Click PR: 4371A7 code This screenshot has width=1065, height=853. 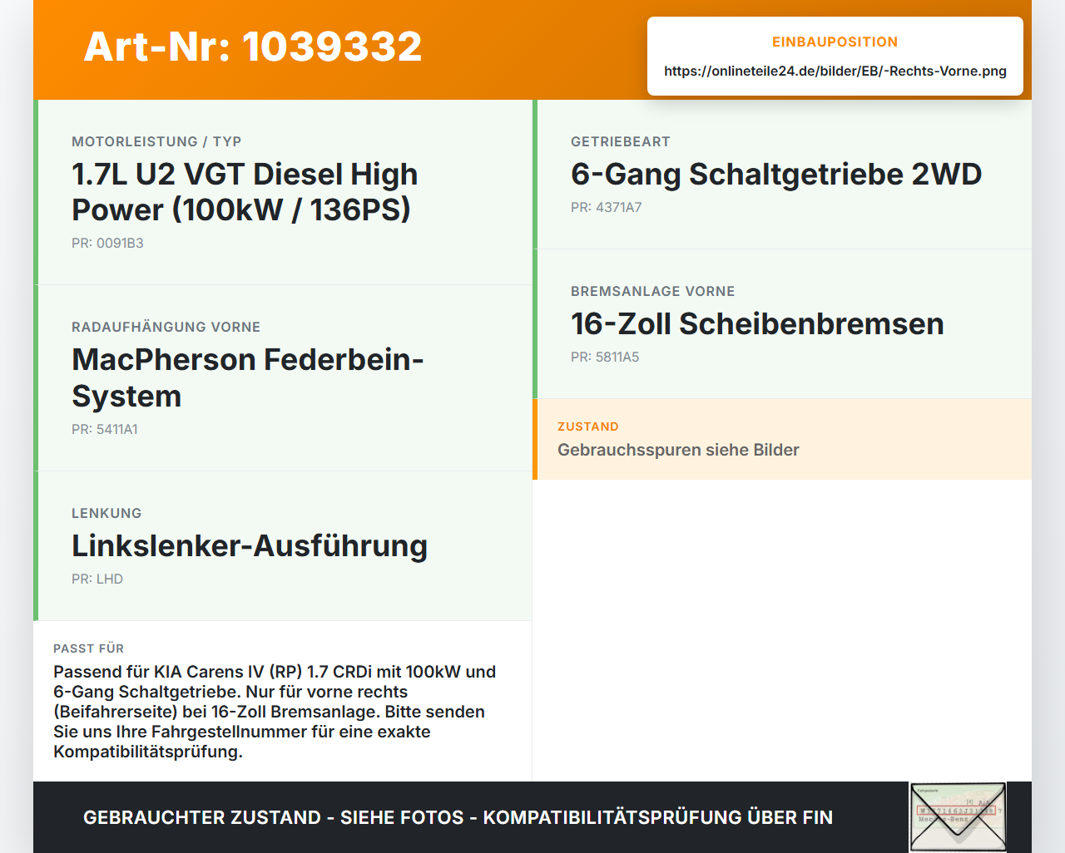pyautogui.click(x=607, y=207)
